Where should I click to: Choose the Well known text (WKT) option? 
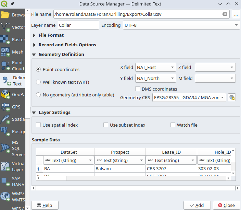point(38,82)
